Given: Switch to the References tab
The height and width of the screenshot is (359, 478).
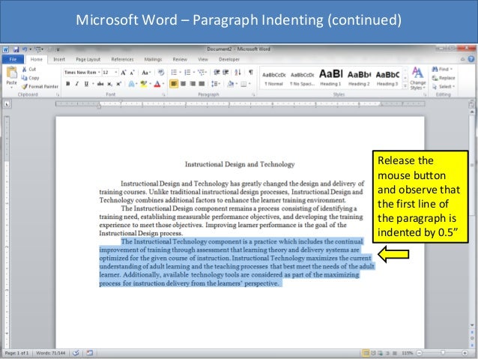Looking at the screenshot, I should tap(122, 59).
